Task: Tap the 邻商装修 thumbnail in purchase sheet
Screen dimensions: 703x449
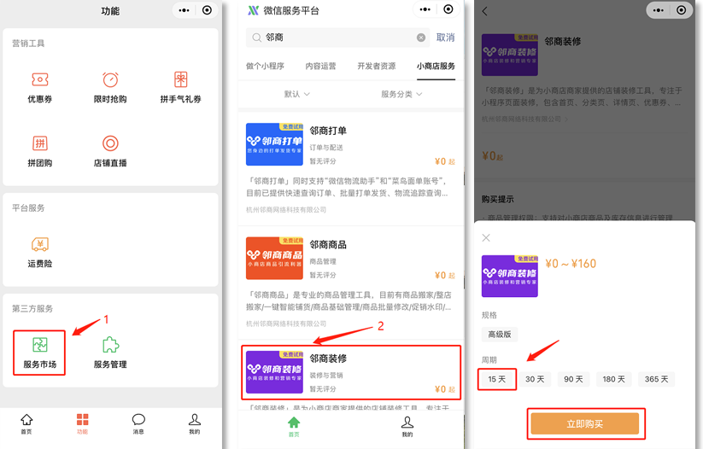Action: [x=510, y=276]
